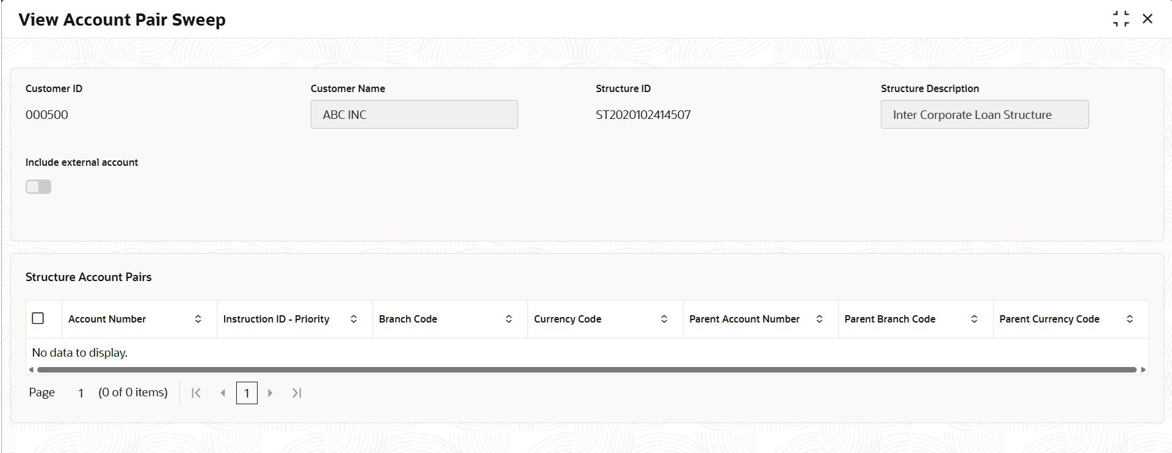Sort the Parent Branch Code column
1172x453 pixels.
point(974,318)
